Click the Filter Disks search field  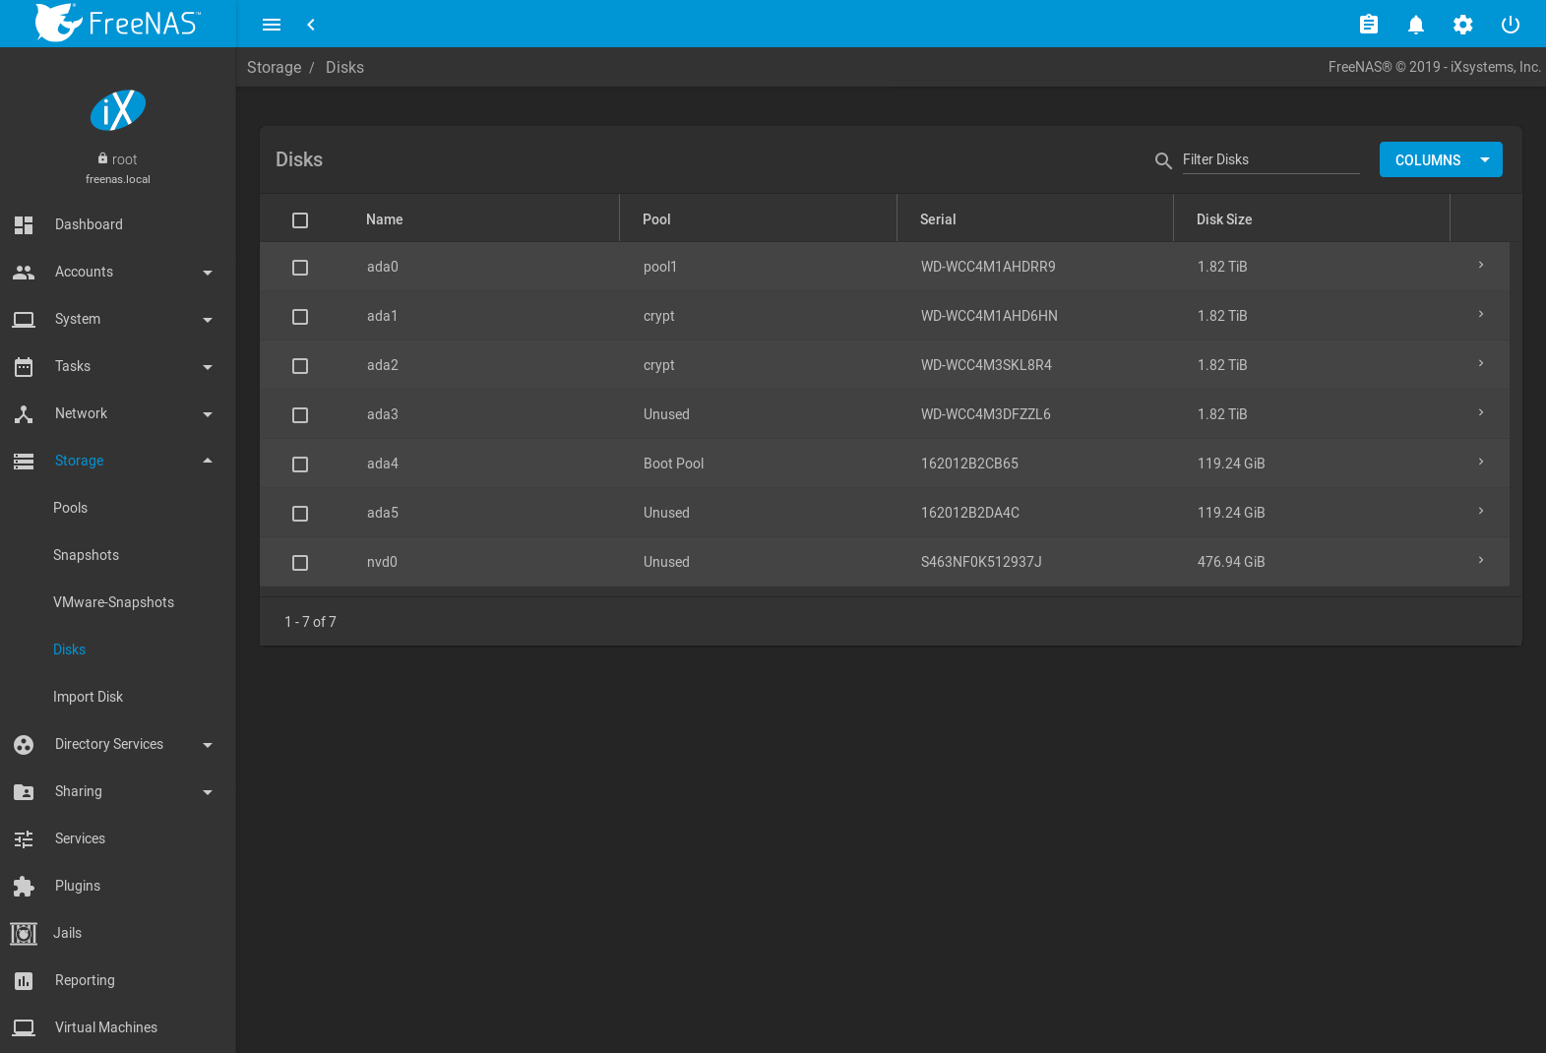click(1269, 159)
